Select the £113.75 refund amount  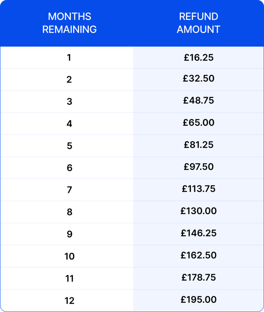click(x=199, y=189)
